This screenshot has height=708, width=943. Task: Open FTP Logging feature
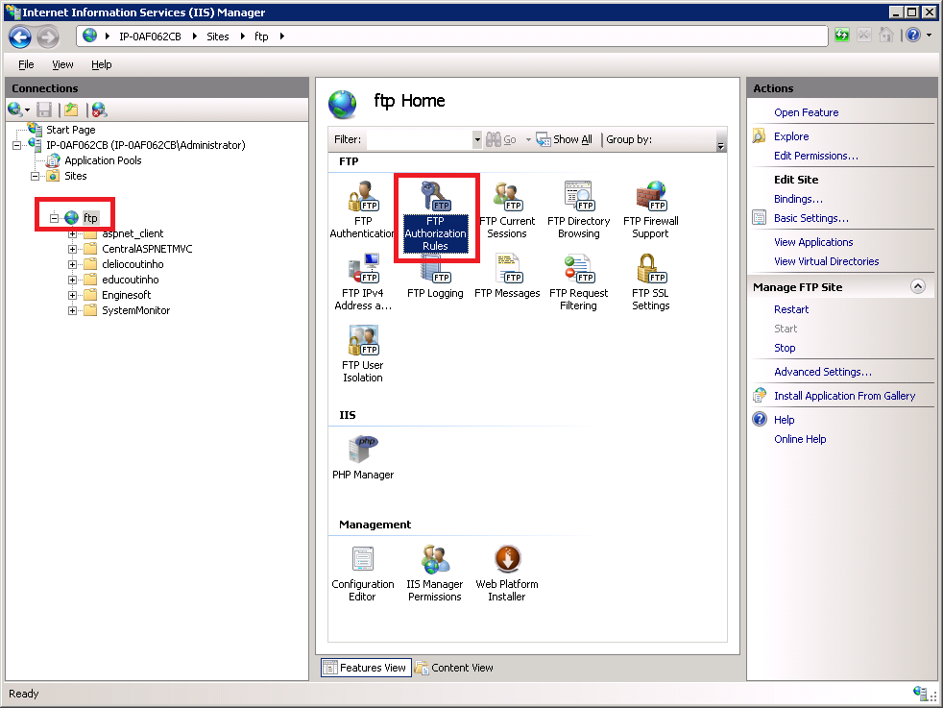coord(435,276)
